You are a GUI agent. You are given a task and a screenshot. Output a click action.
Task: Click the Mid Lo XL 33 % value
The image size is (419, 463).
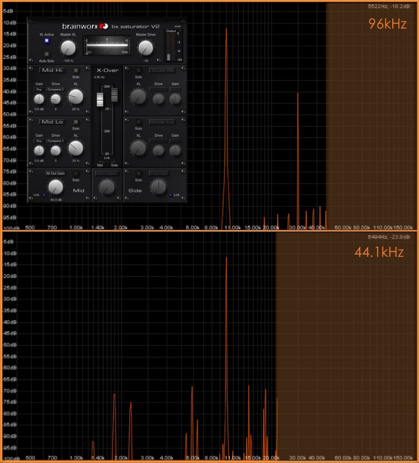coord(76,161)
